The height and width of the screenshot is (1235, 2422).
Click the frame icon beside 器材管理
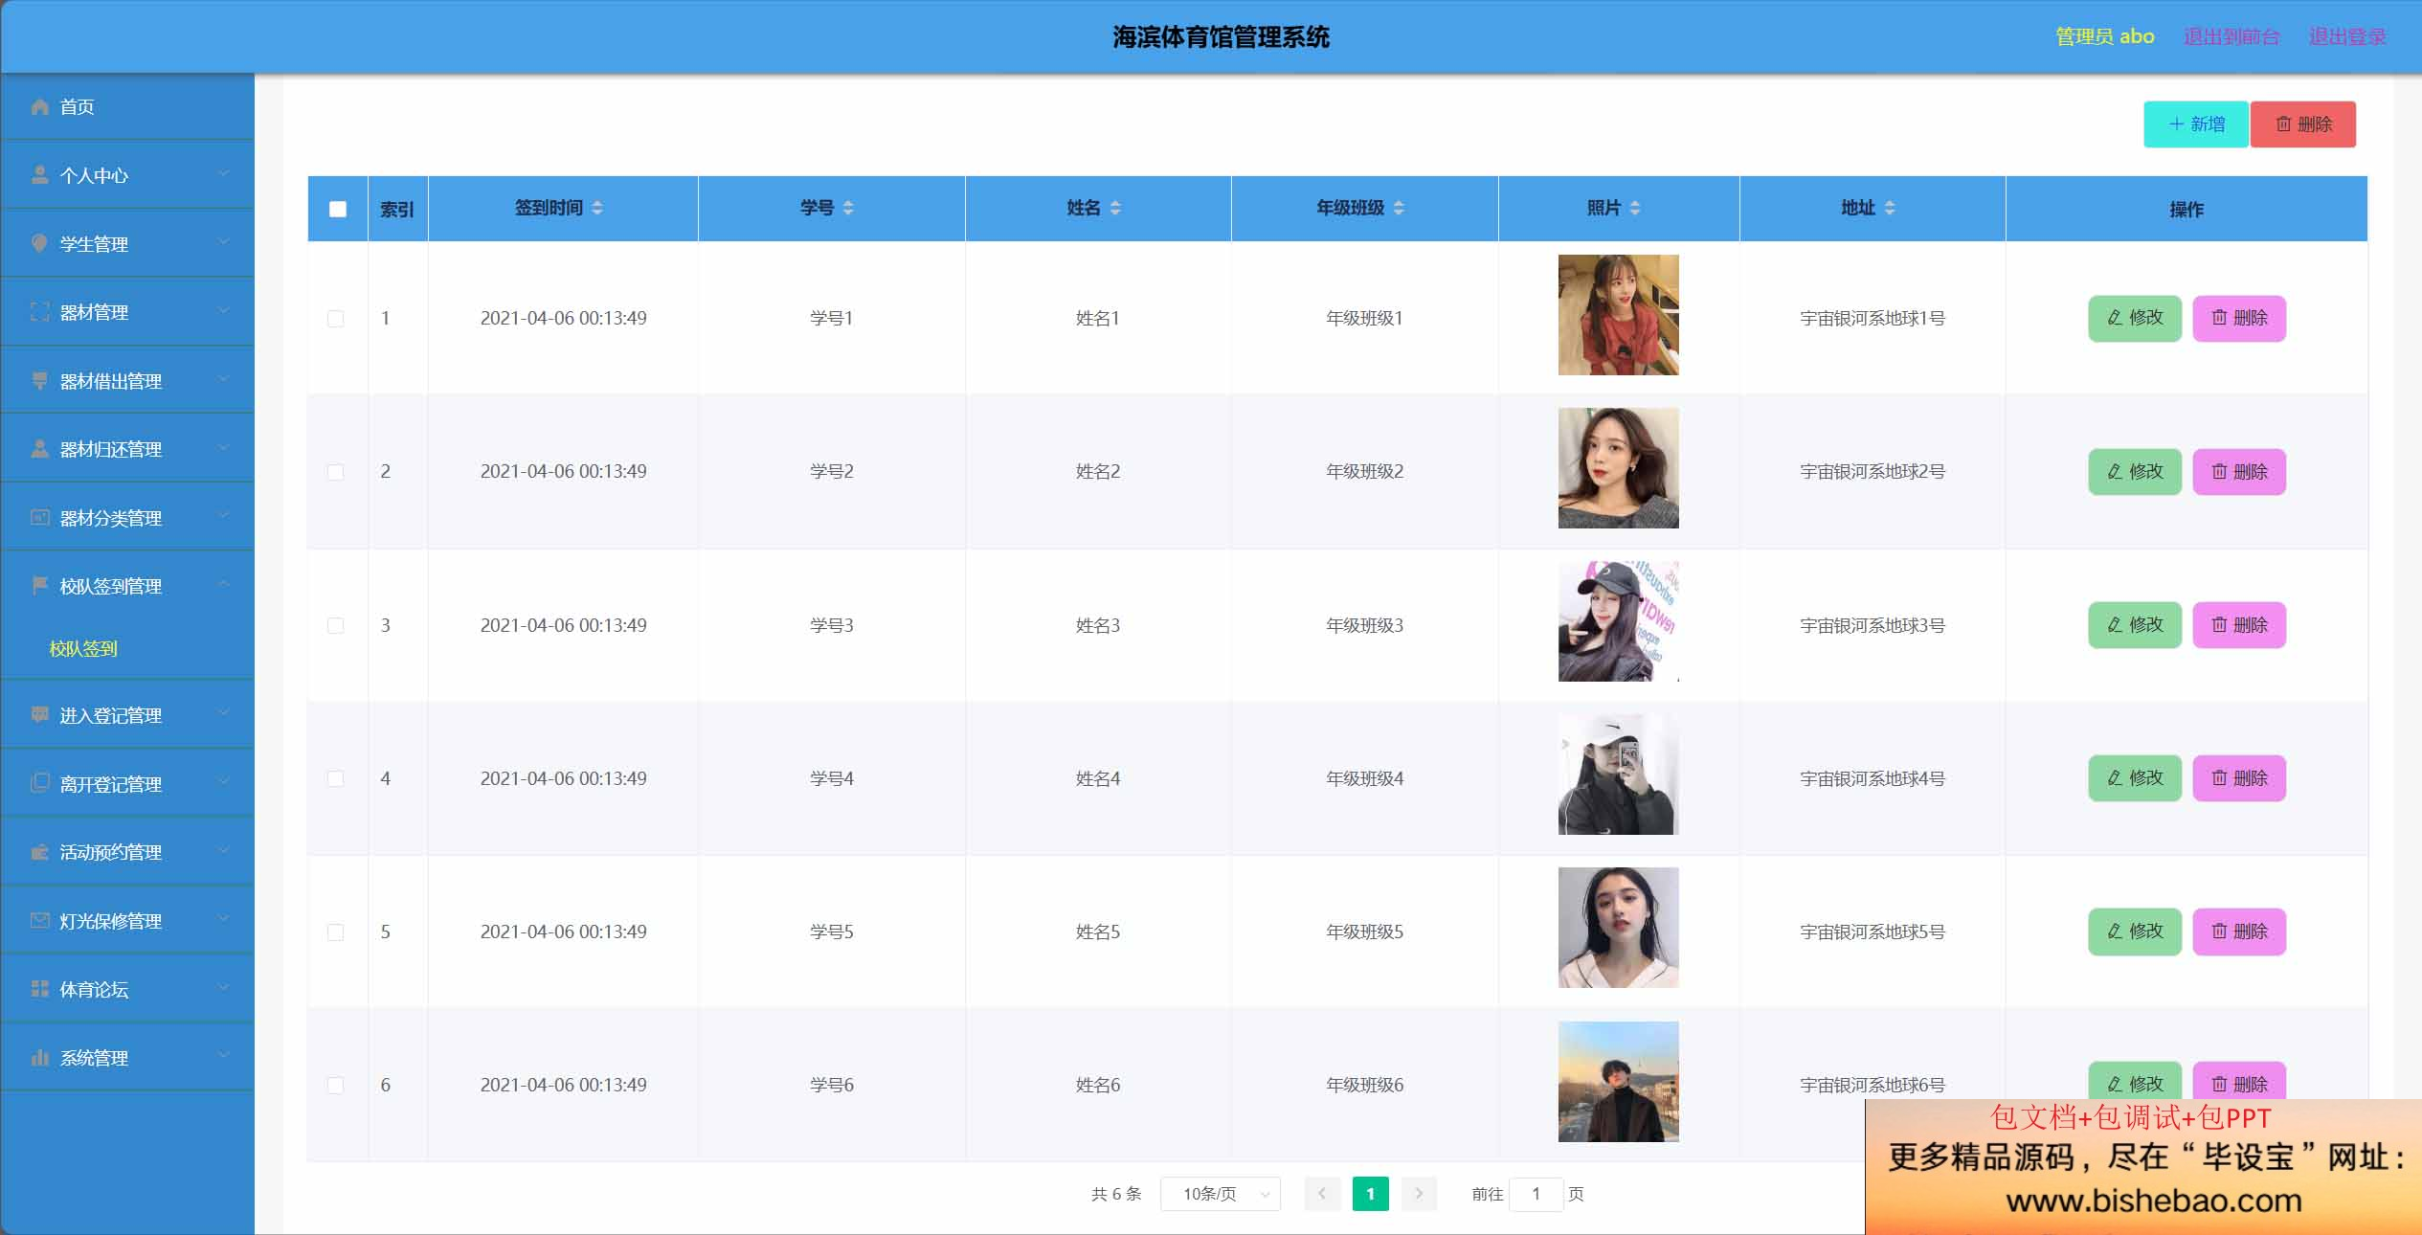[39, 311]
